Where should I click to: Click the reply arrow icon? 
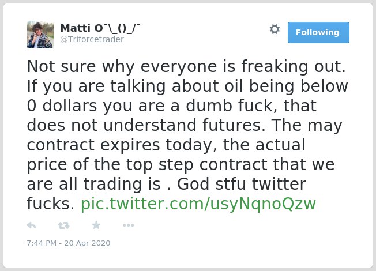[x=31, y=225]
